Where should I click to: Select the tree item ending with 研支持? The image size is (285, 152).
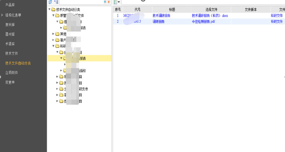[x=76, y=89]
